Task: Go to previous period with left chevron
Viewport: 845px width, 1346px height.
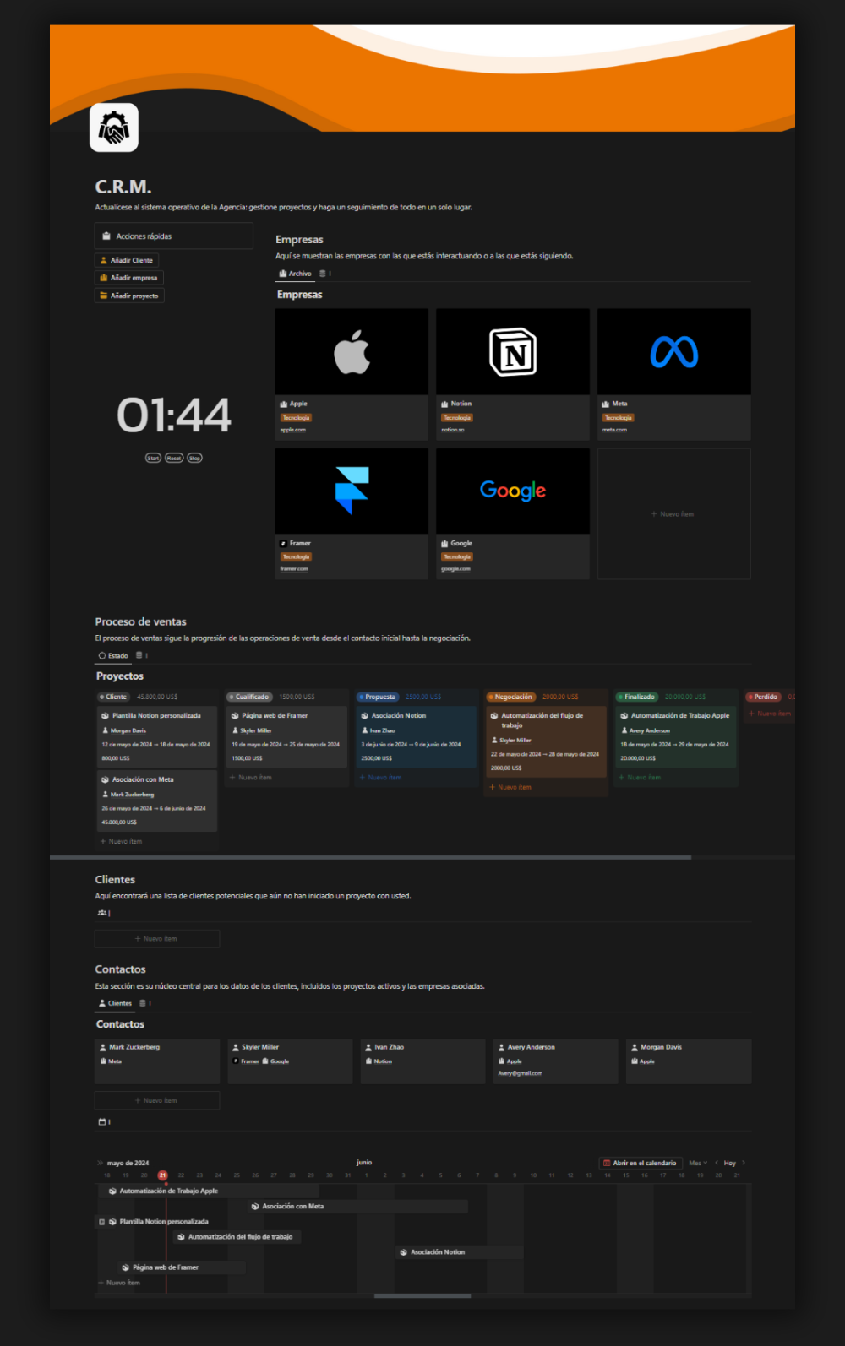Action: (x=717, y=1163)
